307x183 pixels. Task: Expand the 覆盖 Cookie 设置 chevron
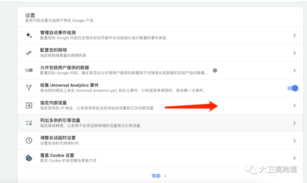point(294,158)
